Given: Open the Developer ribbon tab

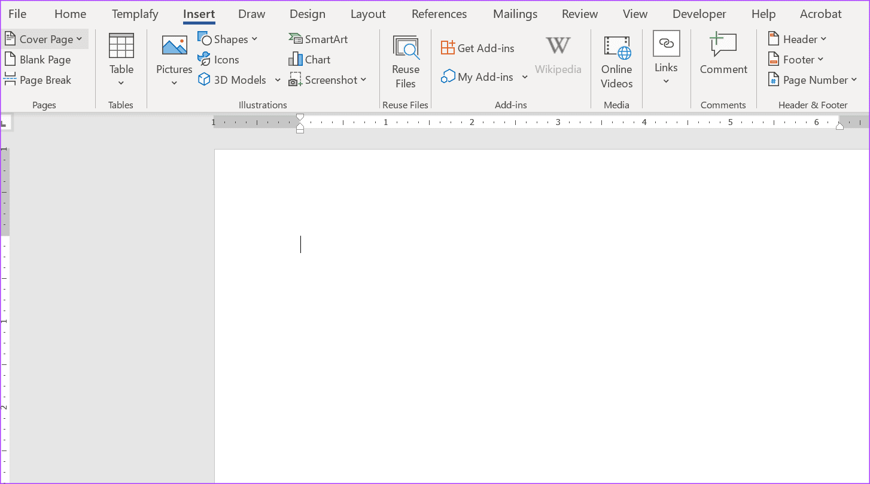Looking at the screenshot, I should click(699, 13).
